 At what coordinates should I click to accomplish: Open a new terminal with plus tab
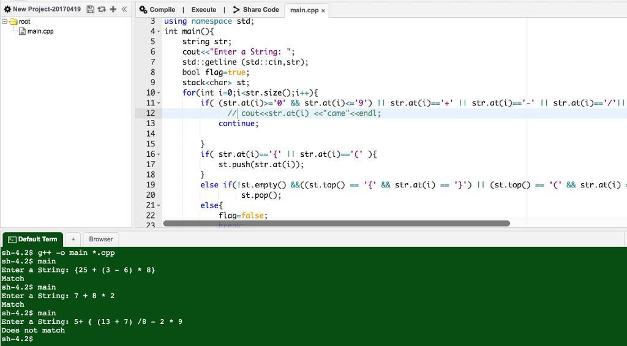73,239
